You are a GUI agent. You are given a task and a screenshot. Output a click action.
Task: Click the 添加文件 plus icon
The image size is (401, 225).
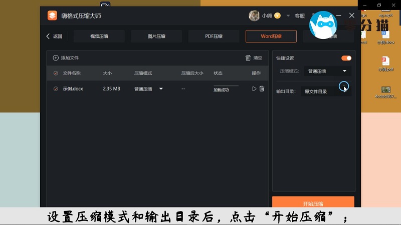pyautogui.click(x=56, y=58)
